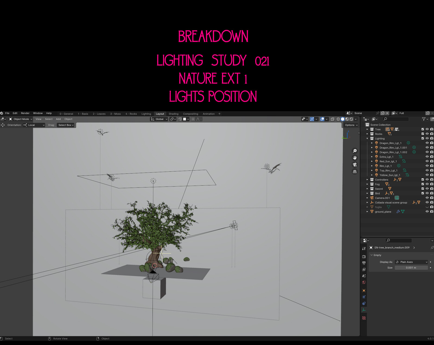
Task: Select rendered viewport shading mode
Action: [351, 119]
